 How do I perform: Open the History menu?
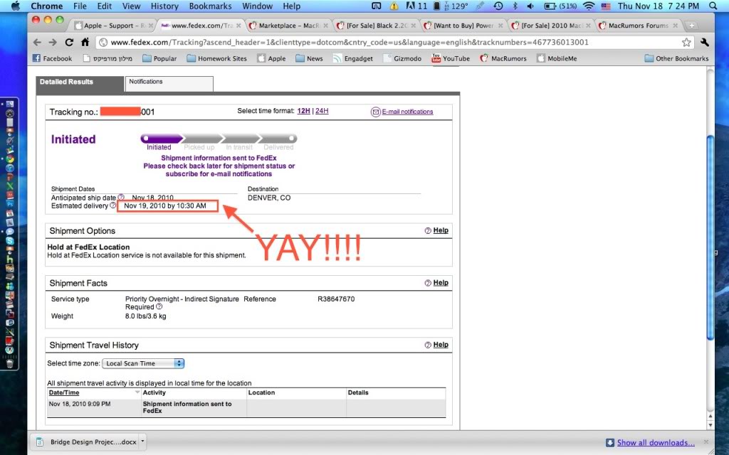point(164,6)
